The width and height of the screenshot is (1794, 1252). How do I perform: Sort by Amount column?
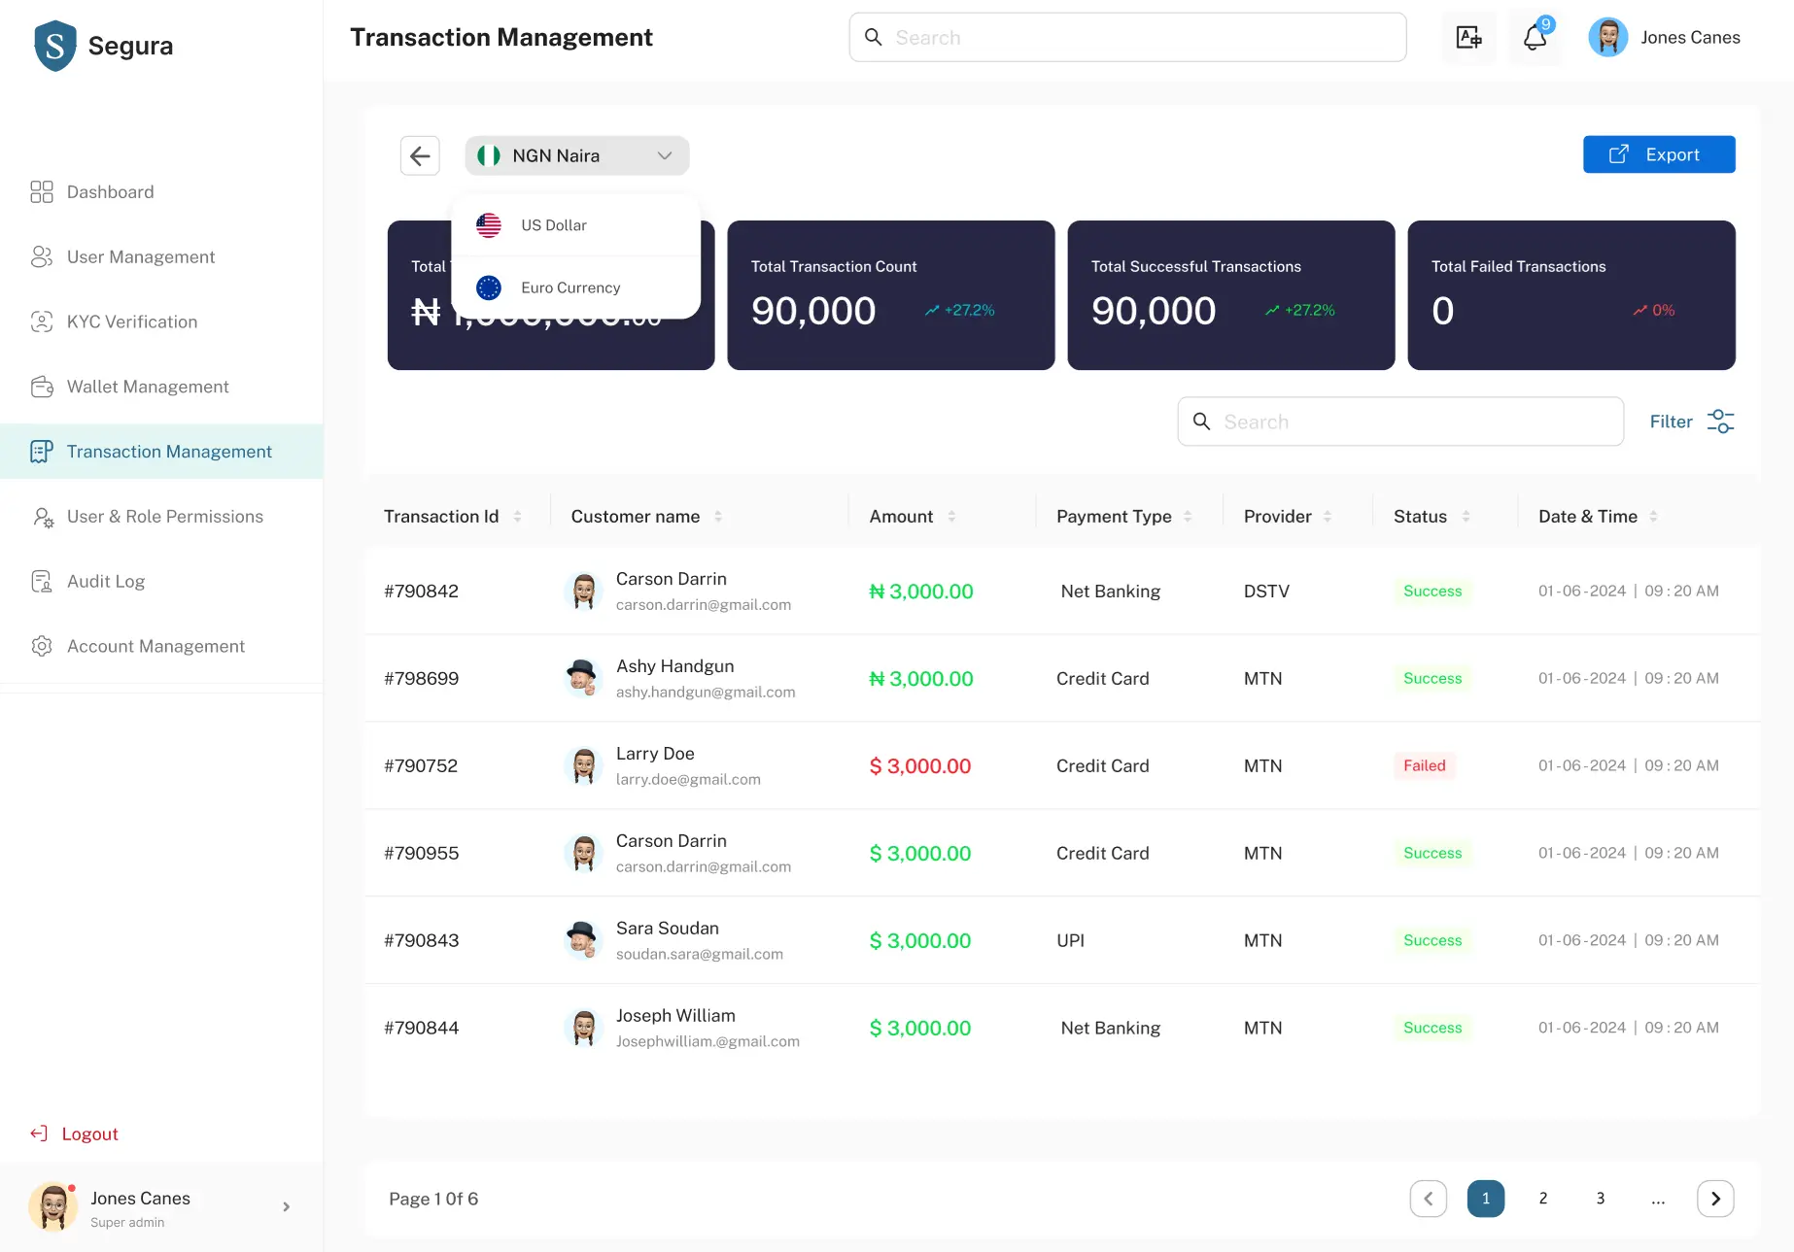(x=951, y=517)
